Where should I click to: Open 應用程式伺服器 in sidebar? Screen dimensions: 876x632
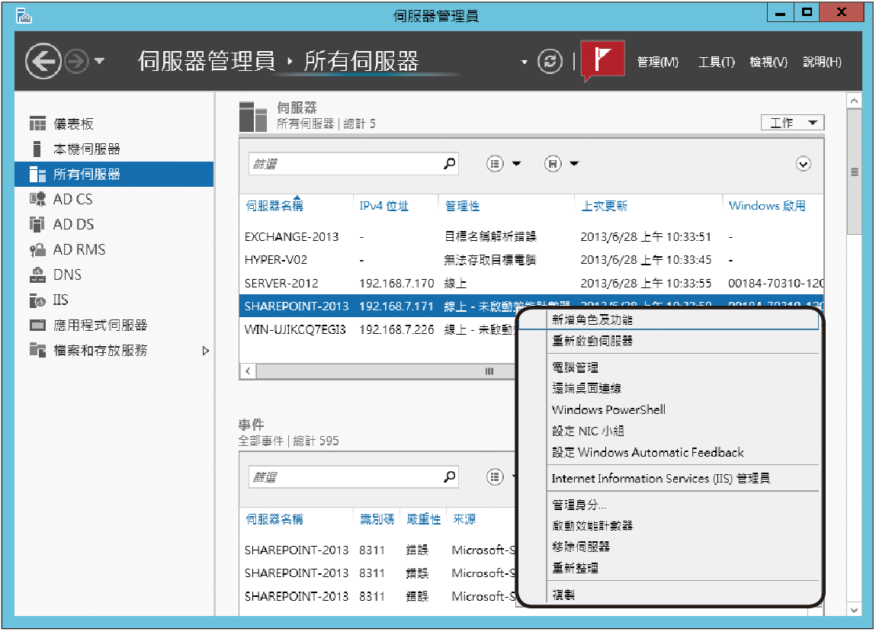pos(114,325)
